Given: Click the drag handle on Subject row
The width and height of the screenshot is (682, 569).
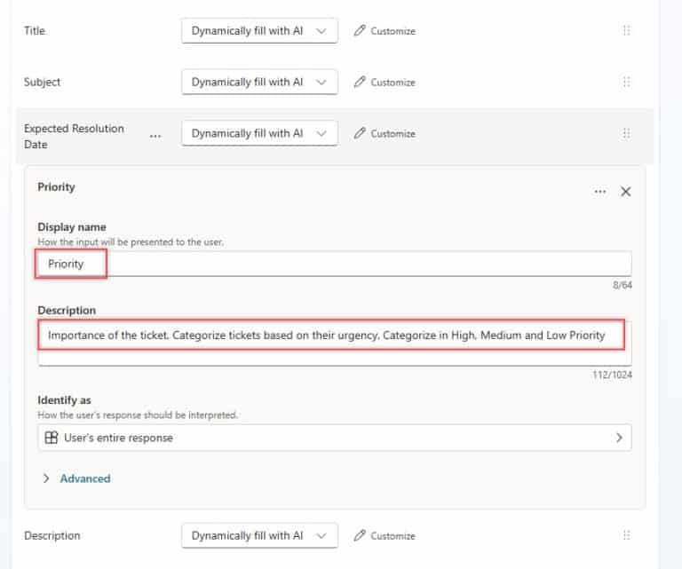Looking at the screenshot, I should click(x=627, y=83).
